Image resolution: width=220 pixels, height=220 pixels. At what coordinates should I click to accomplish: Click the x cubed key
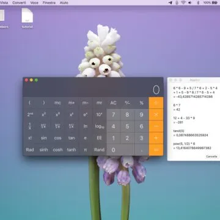(57, 115)
